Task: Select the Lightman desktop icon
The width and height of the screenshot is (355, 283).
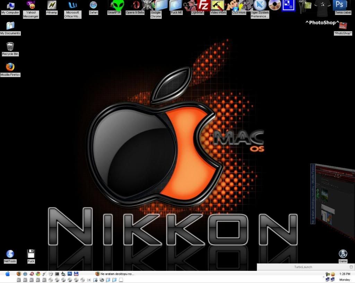Action: click(x=197, y=8)
